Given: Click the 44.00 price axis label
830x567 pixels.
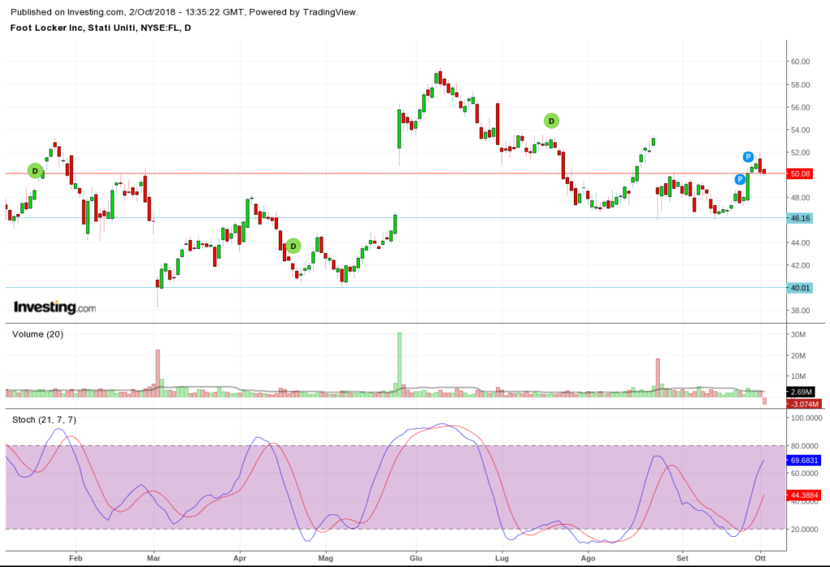Looking at the screenshot, I should pyautogui.click(x=800, y=243).
